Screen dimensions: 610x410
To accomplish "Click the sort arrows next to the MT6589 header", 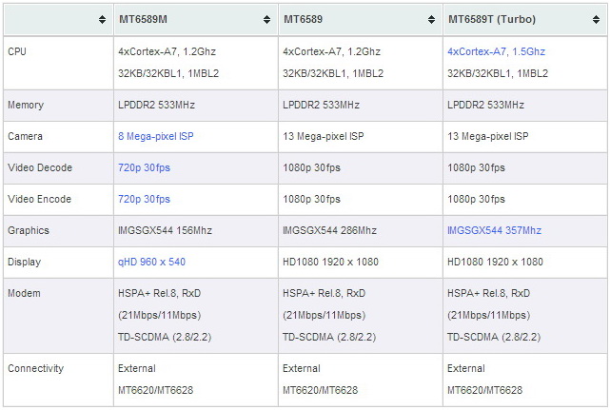I will pyautogui.click(x=431, y=20).
